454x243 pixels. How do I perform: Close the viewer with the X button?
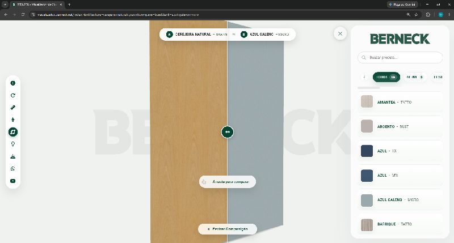click(x=340, y=33)
